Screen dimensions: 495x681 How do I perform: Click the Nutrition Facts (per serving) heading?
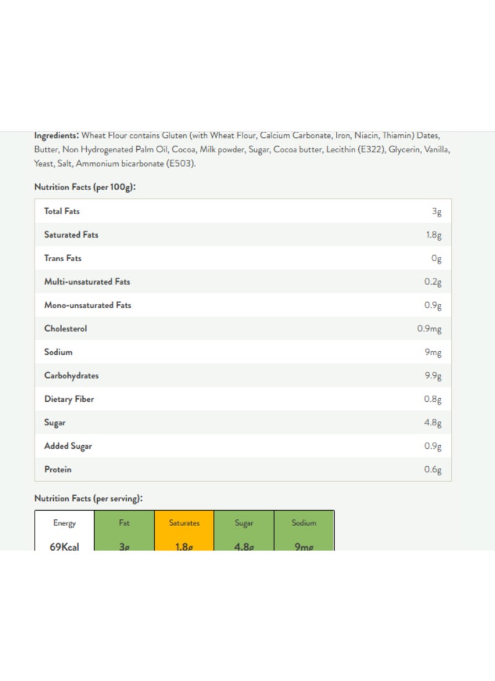88,498
